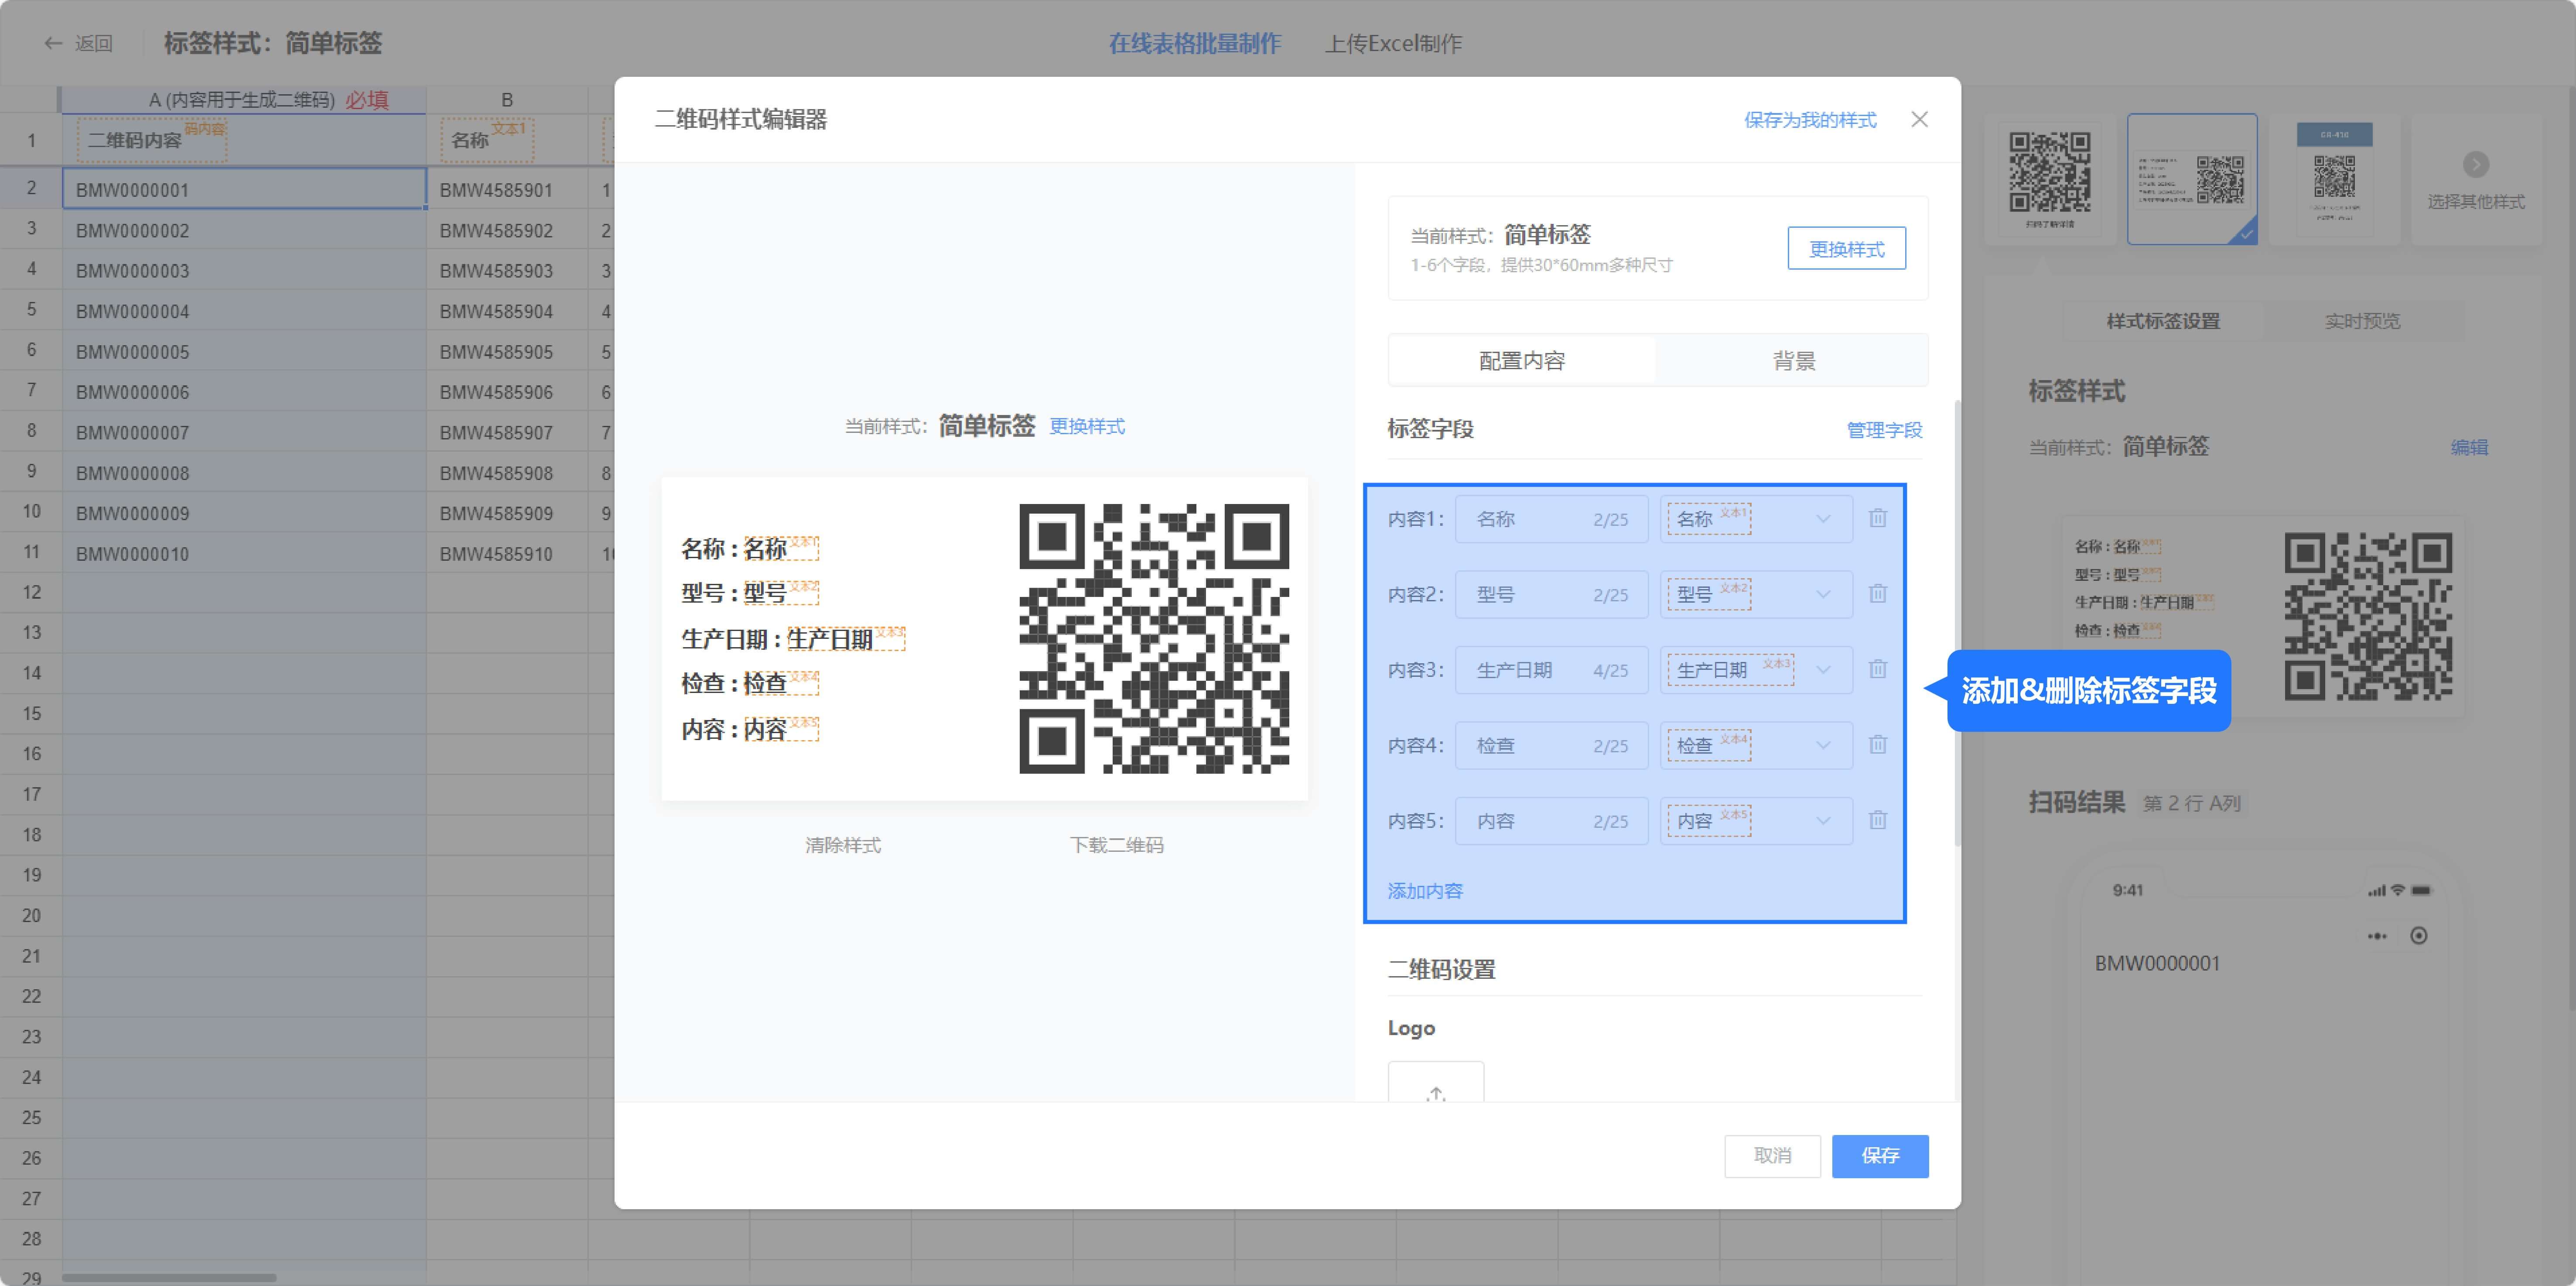The image size is (2576, 1286).
Task: Delete 内容5 row using trash icon
Action: [1877, 821]
